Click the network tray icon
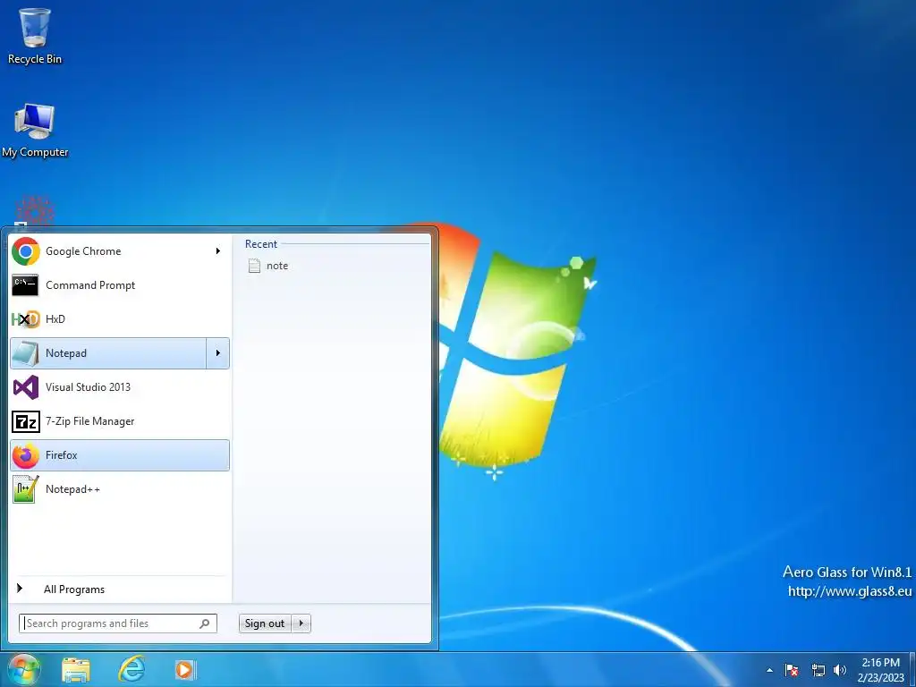Viewport: 916px width, 687px height. coord(818,670)
